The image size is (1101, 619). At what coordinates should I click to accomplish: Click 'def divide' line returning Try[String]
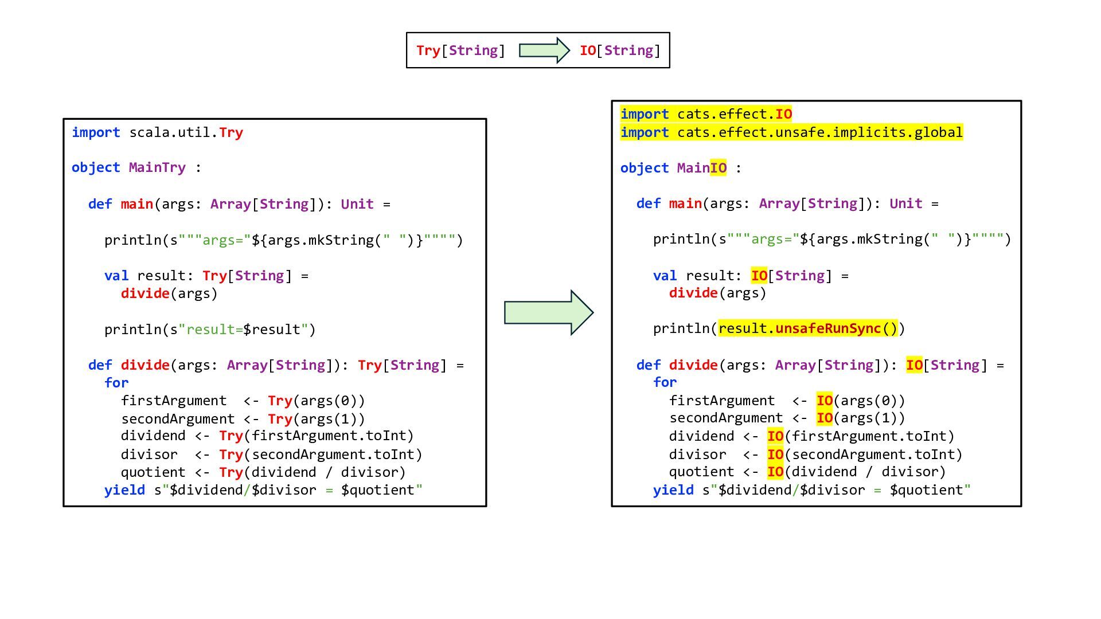click(x=276, y=365)
